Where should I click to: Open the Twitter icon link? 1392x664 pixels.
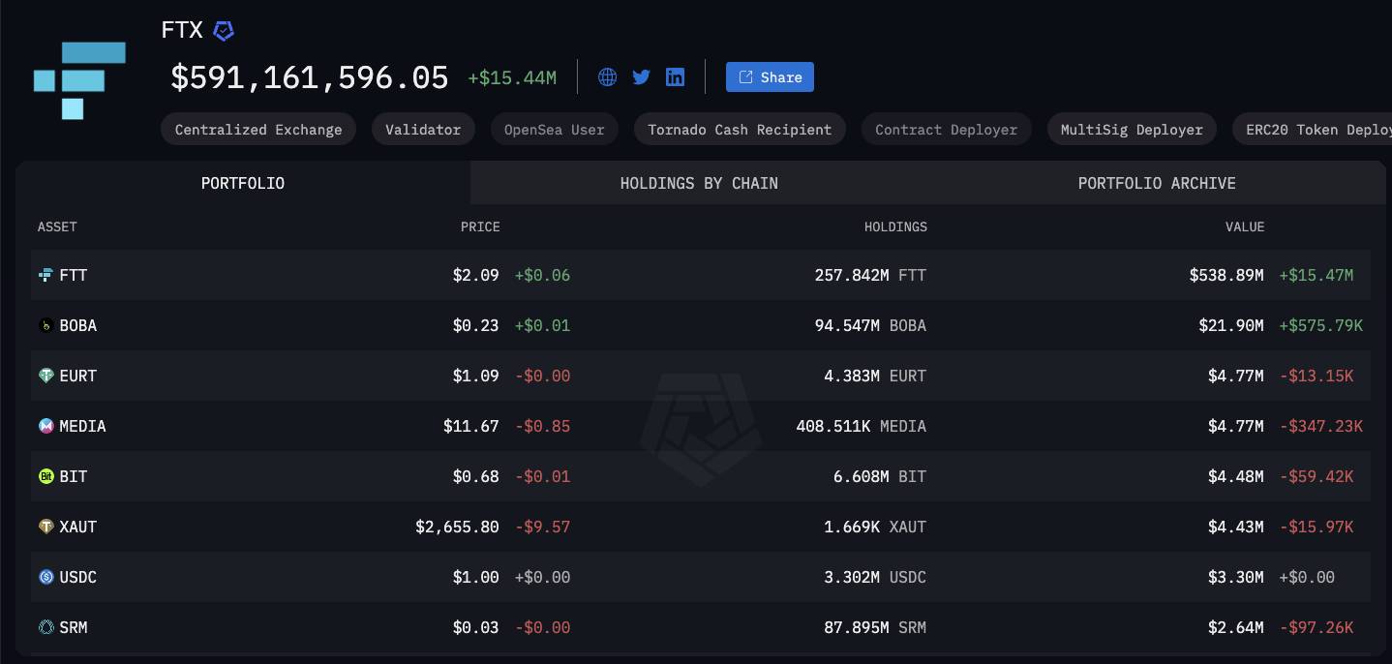[641, 77]
